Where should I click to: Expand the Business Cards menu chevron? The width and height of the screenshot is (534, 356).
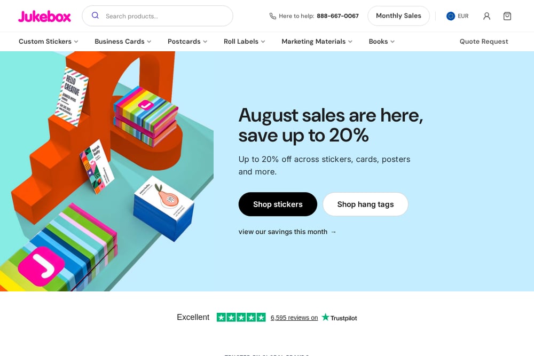pyautogui.click(x=149, y=42)
